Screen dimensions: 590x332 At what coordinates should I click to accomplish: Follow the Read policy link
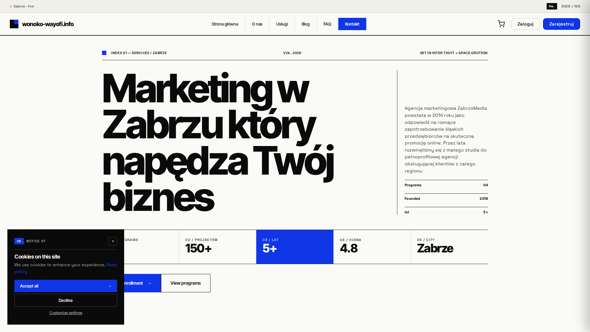tap(65, 268)
